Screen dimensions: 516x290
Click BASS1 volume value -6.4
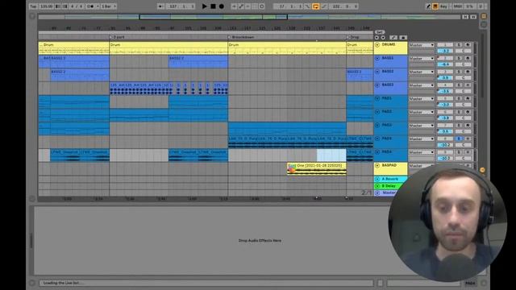(445, 64)
